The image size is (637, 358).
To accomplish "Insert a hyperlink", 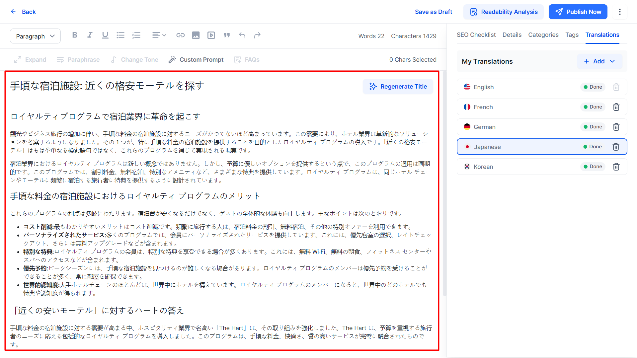I will [180, 35].
